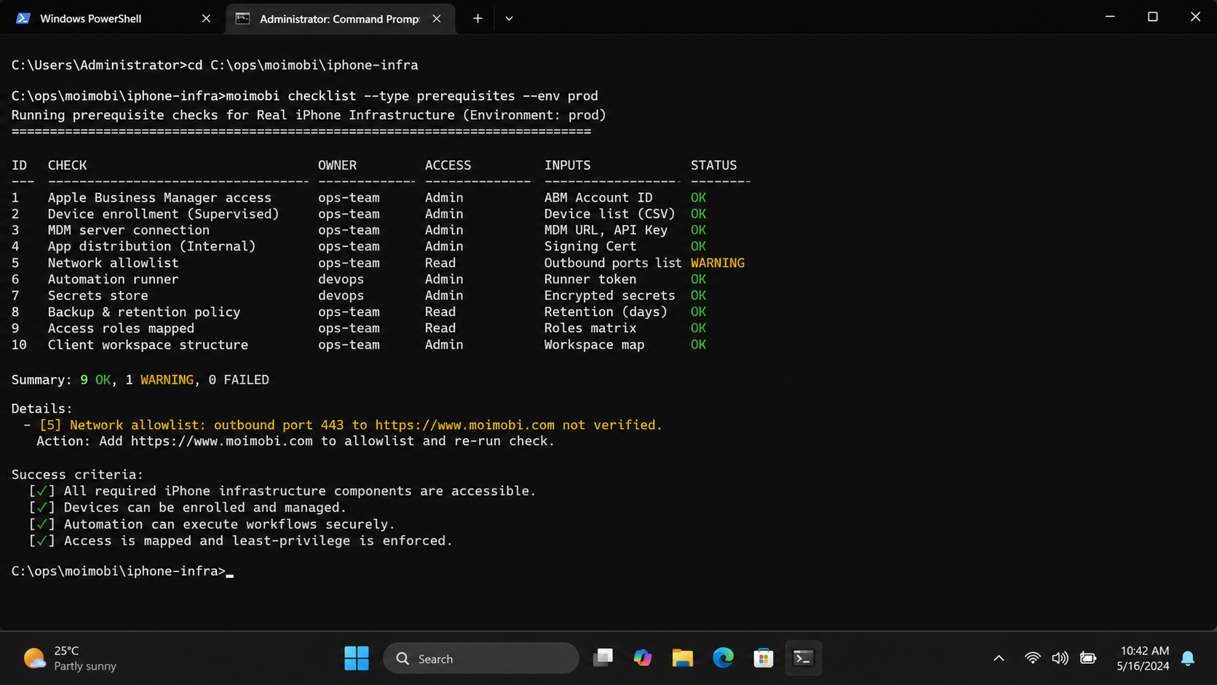Click the WARNING status for Network allowlist

[x=718, y=263]
